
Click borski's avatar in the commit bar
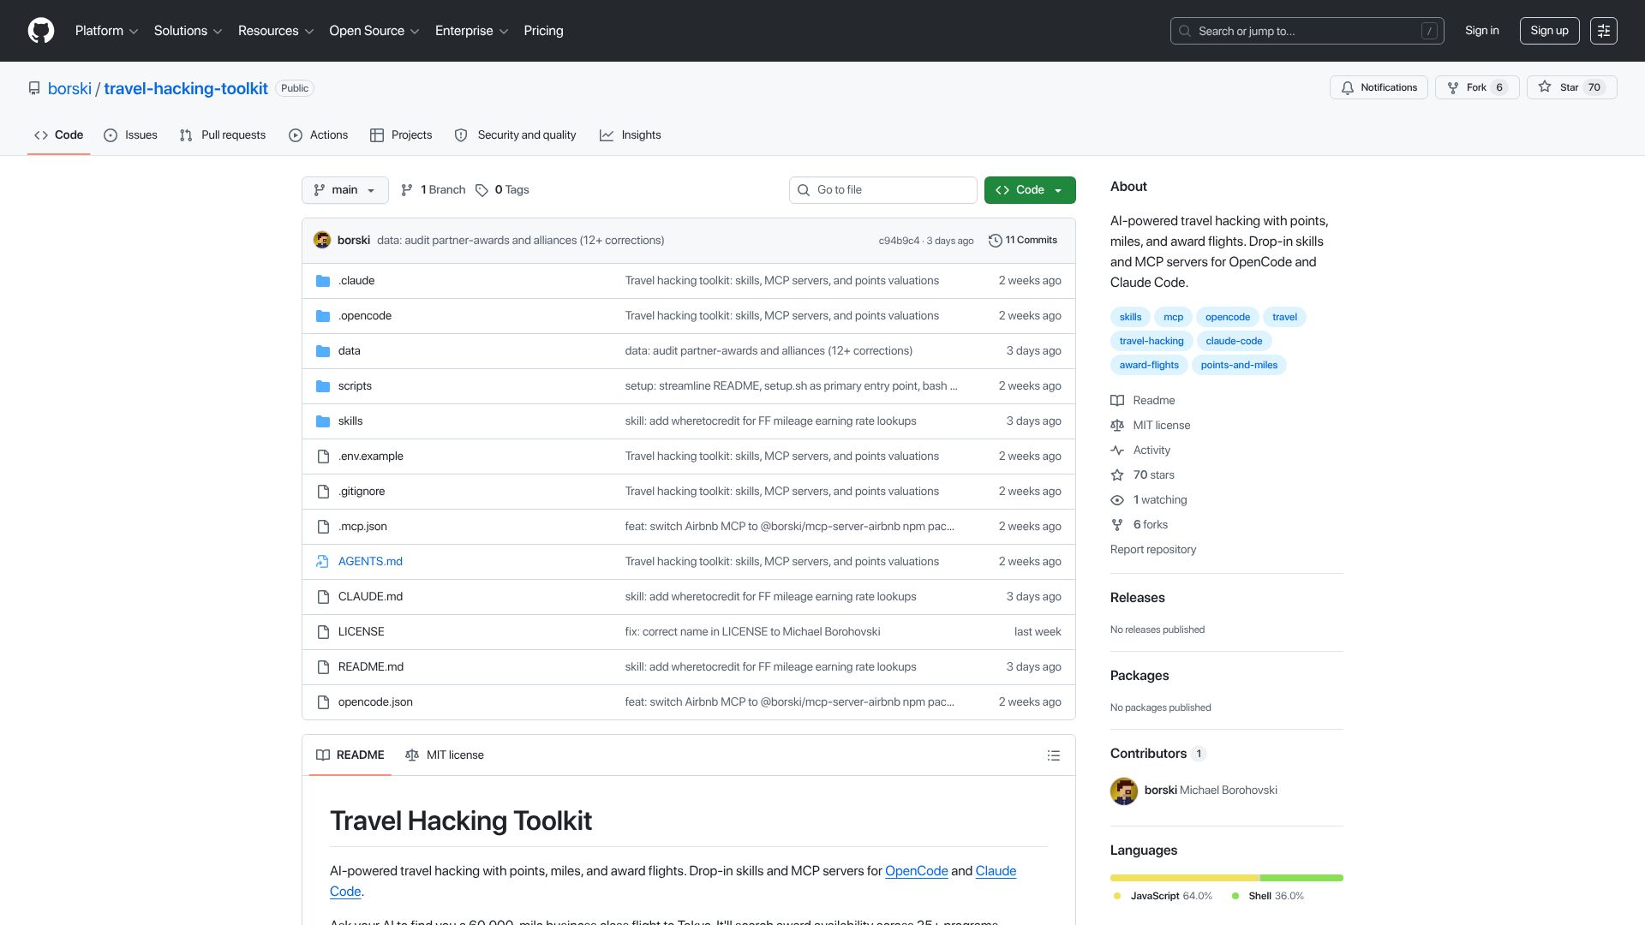[322, 240]
